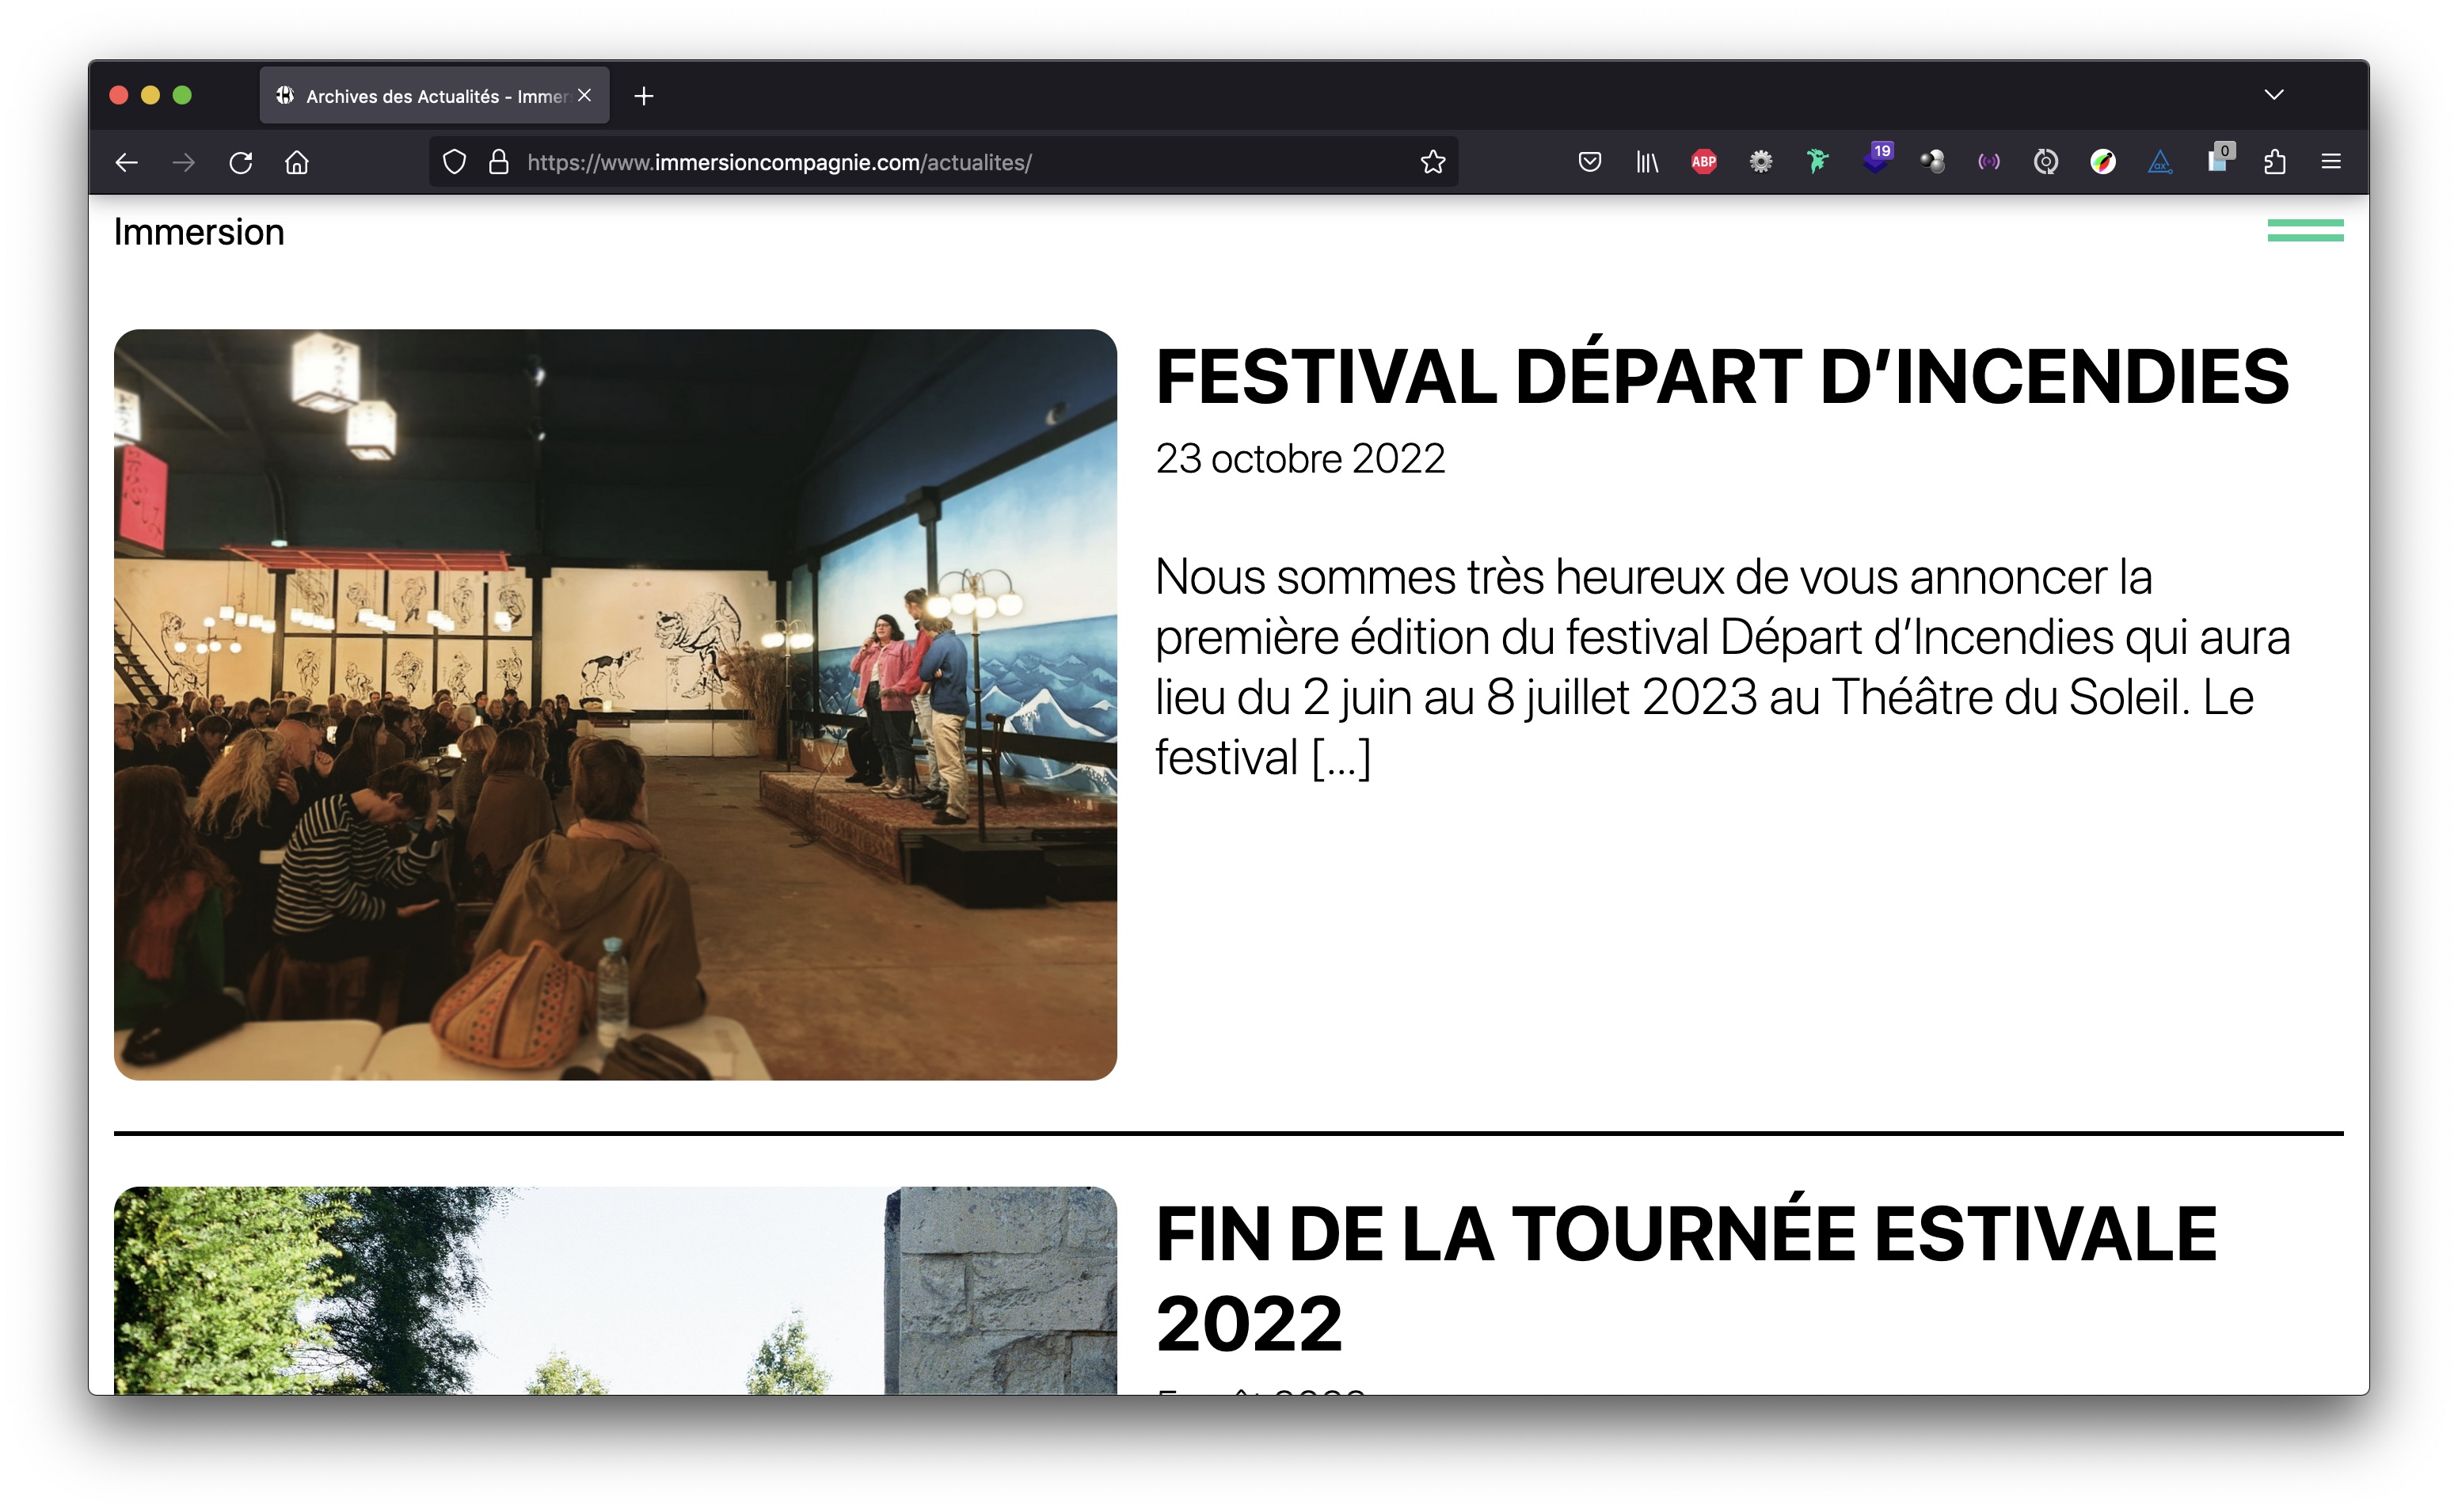The height and width of the screenshot is (1512, 2458).
Task: Select the Archives des Actualités tab
Action: click(434, 96)
